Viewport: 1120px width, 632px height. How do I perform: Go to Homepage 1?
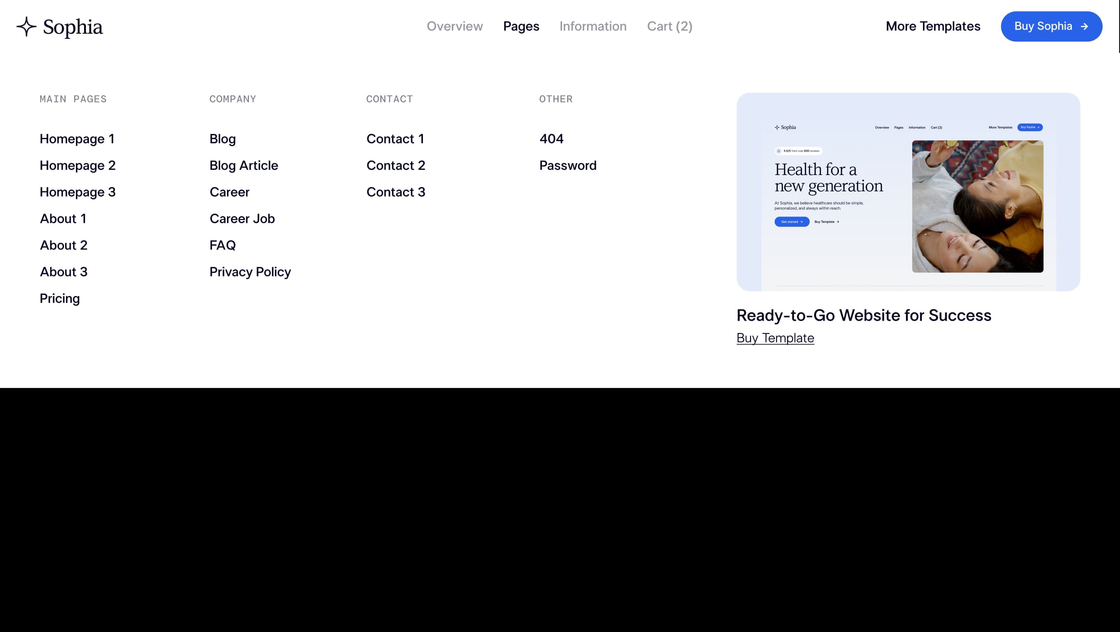(77, 139)
